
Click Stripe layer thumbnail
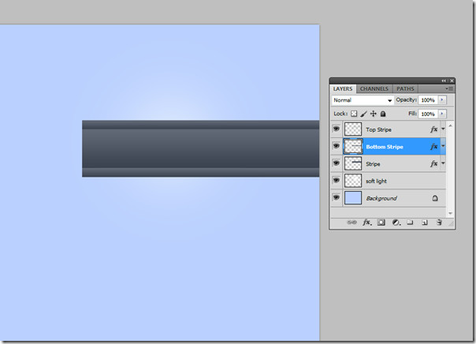coord(353,163)
